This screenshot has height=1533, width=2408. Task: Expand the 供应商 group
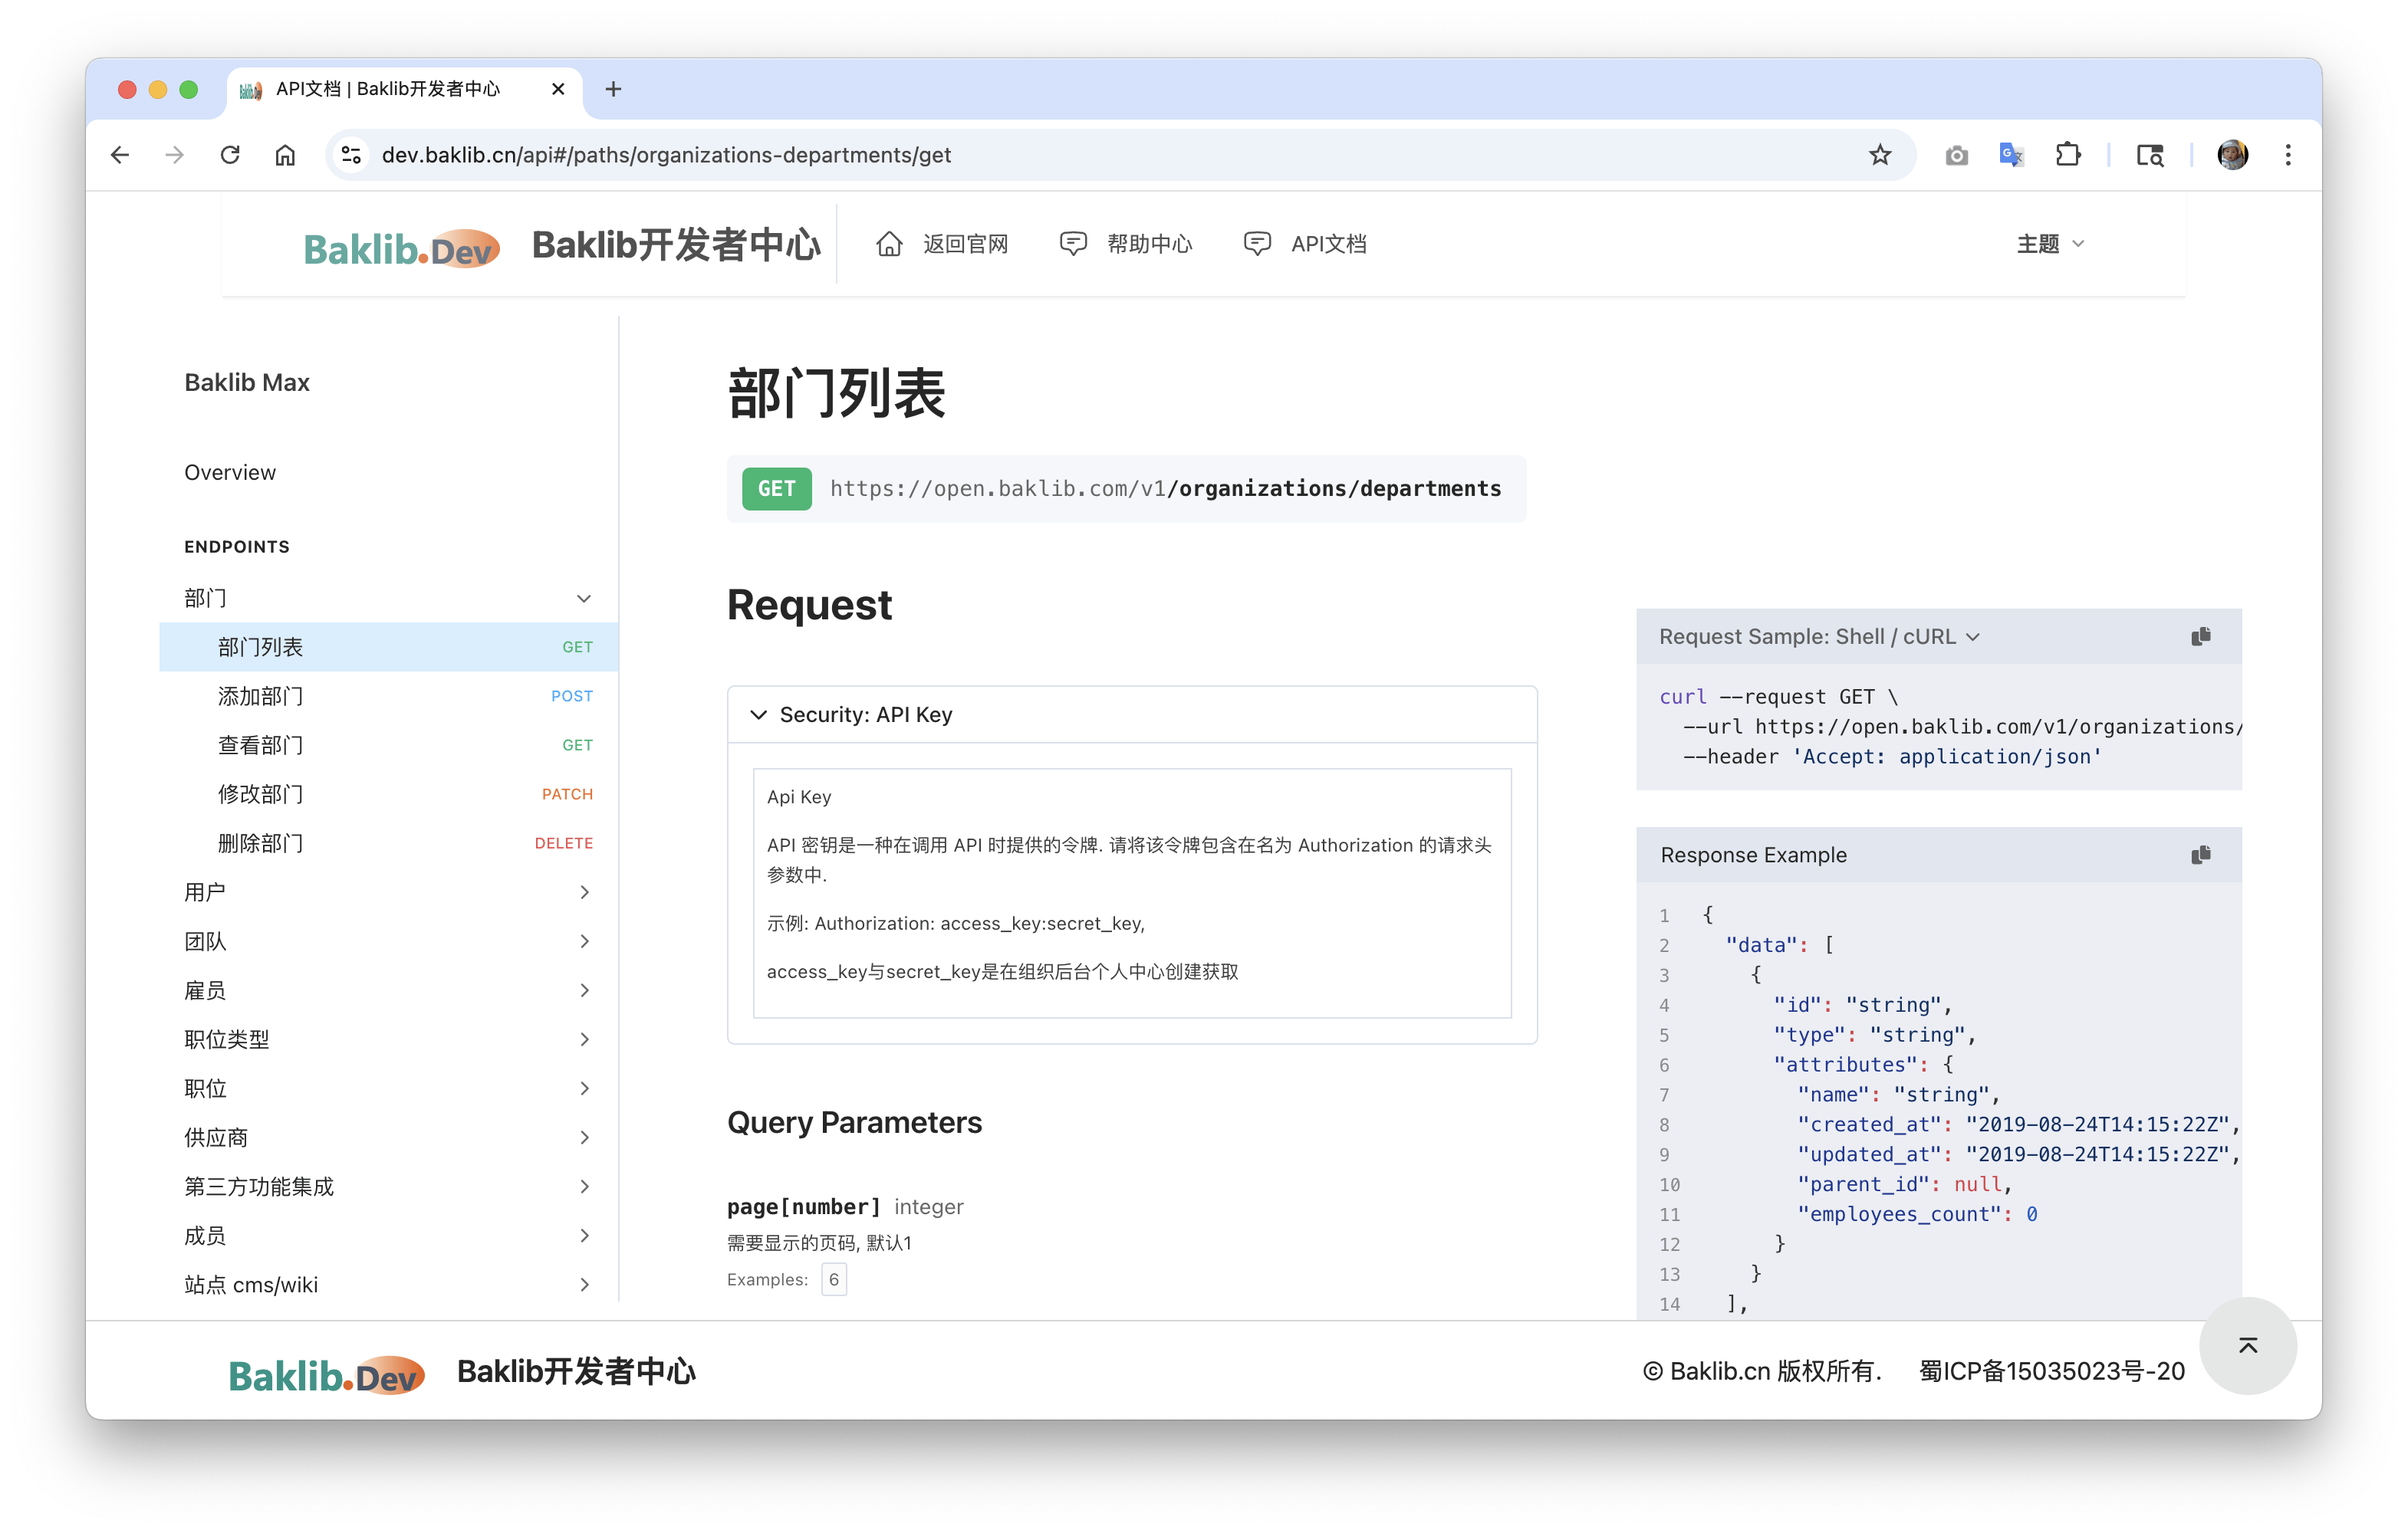[x=388, y=1137]
